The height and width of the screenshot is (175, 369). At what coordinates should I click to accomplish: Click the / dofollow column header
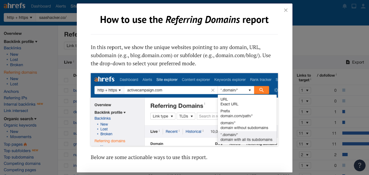point(326,75)
